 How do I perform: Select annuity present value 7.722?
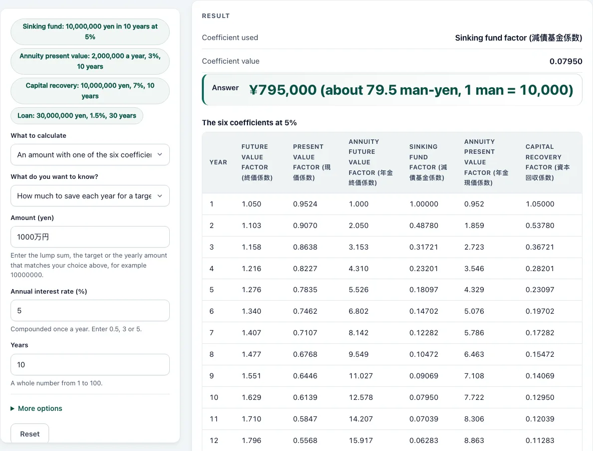tap(474, 397)
